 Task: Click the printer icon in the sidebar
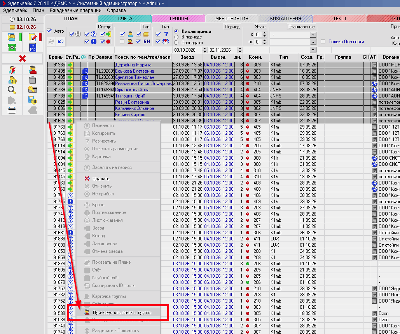tap(12, 110)
